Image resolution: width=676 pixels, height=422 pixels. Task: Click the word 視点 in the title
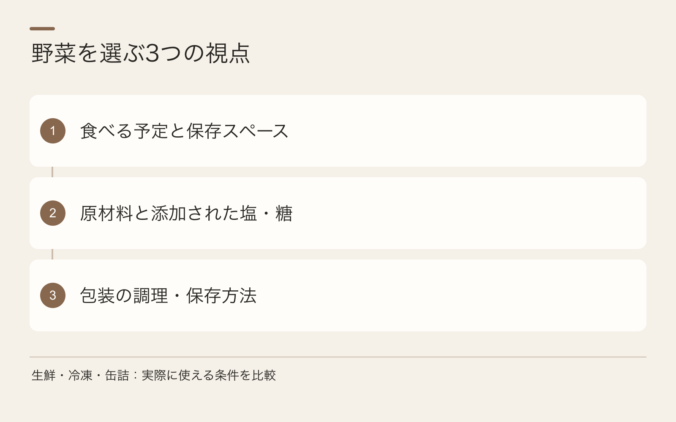[228, 53]
